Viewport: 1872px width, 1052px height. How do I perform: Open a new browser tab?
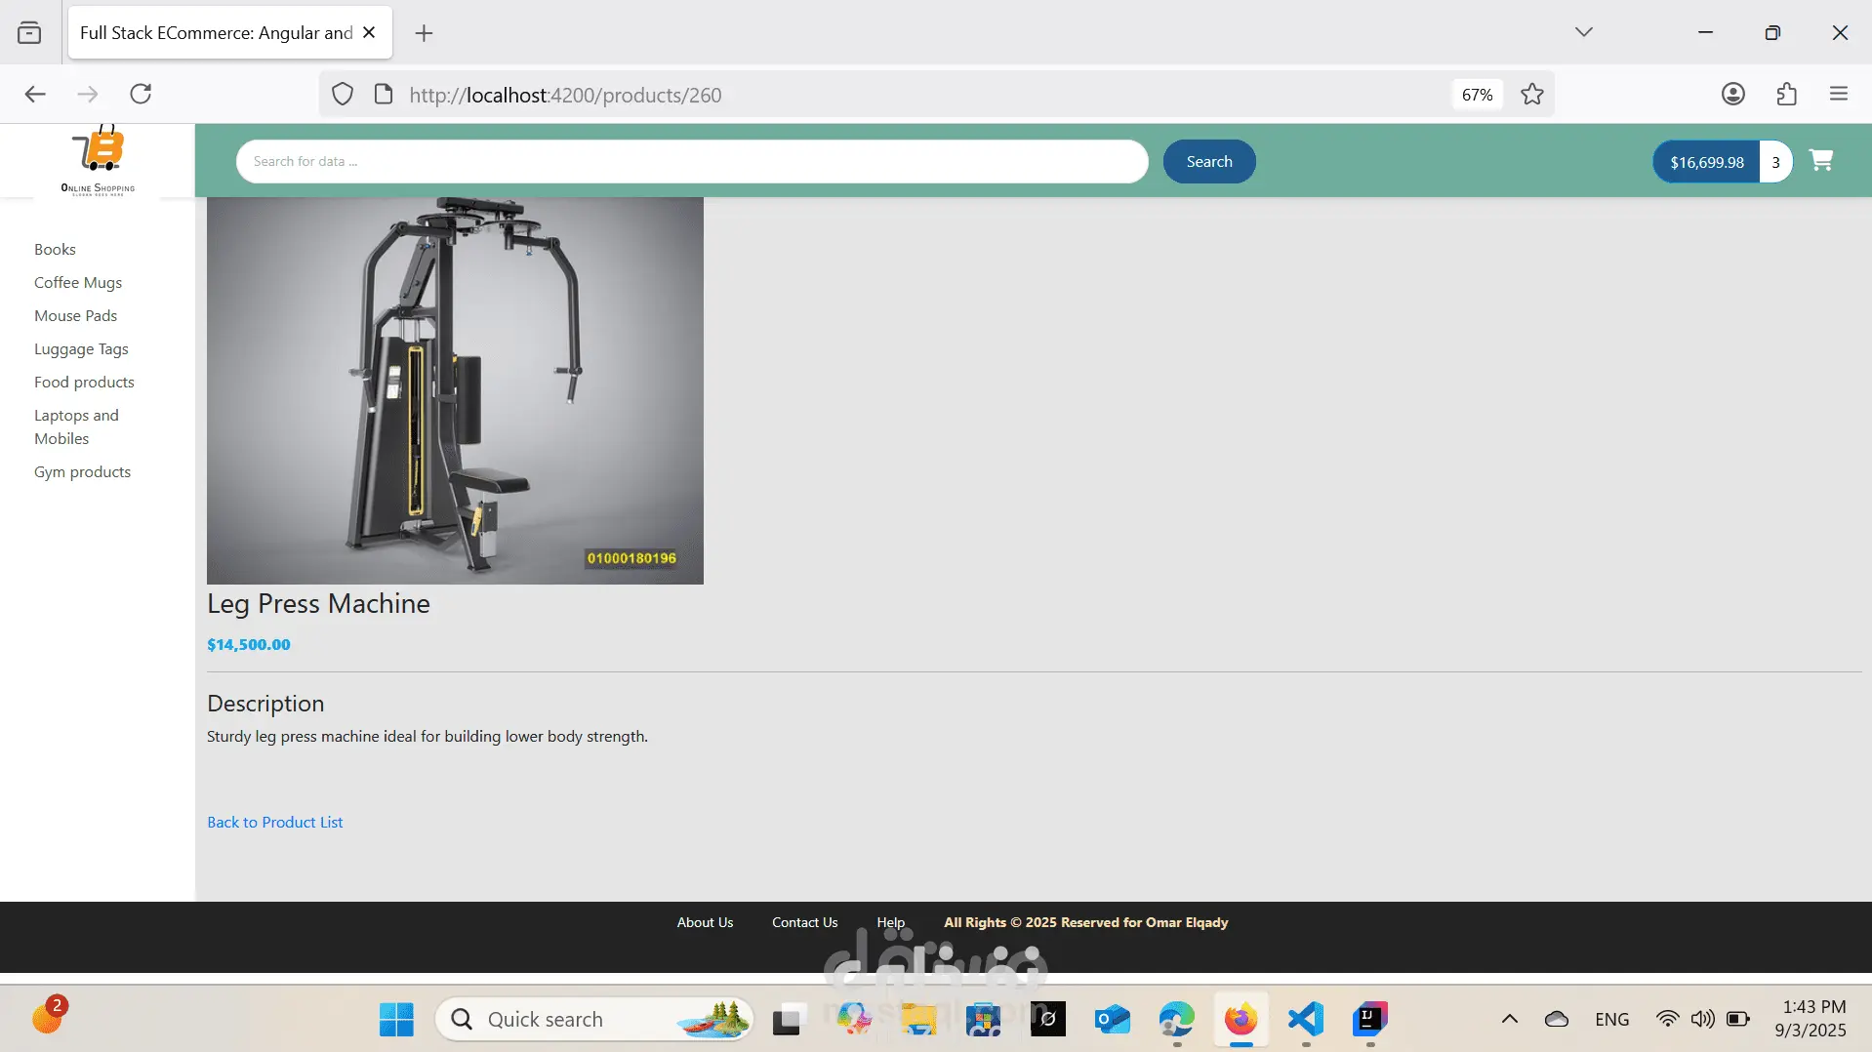point(424,33)
